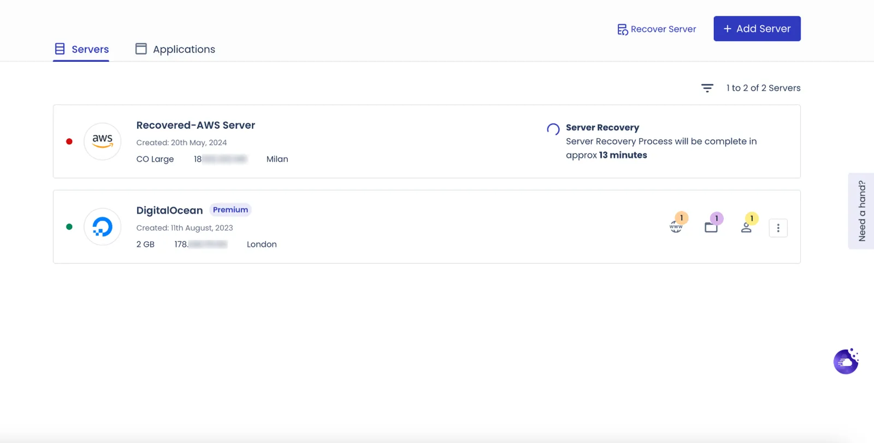Open the purple cloud assistant bubble
The height and width of the screenshot is (443, 874).
846,361
